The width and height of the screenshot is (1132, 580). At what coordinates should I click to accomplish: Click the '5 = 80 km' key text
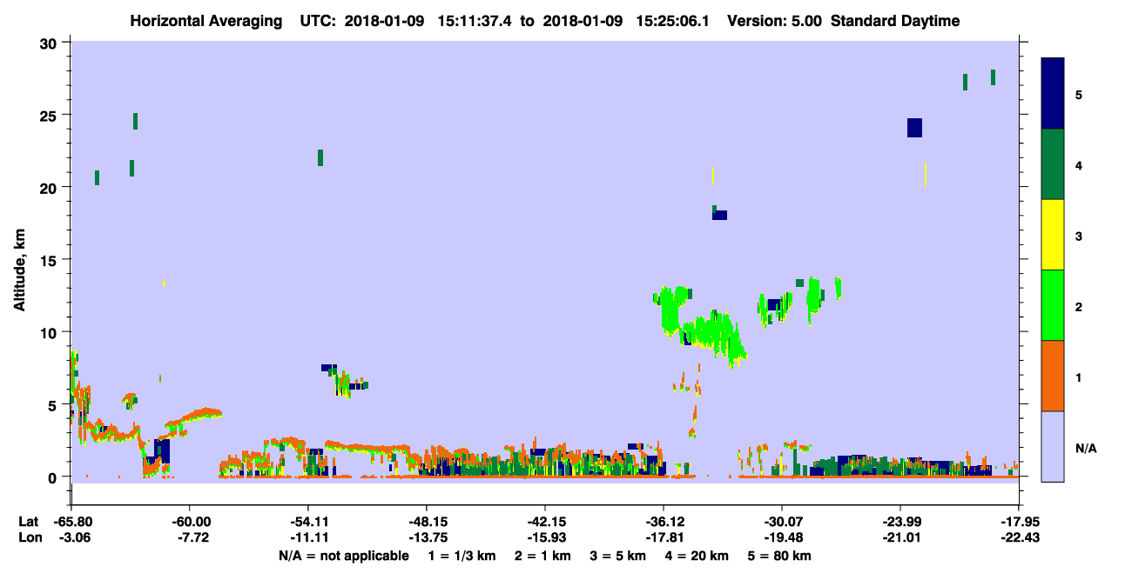coord(780,556)
